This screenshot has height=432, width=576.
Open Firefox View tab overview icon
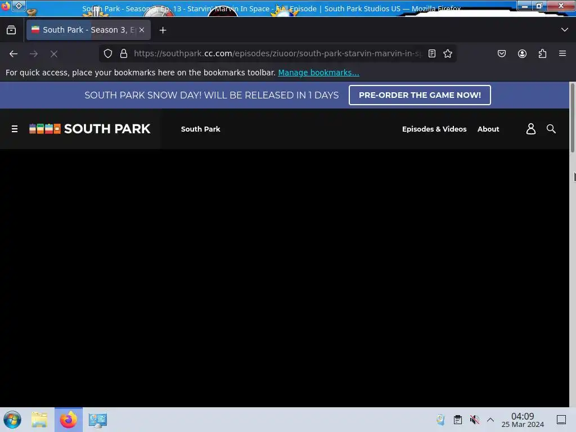pos(11,30)
